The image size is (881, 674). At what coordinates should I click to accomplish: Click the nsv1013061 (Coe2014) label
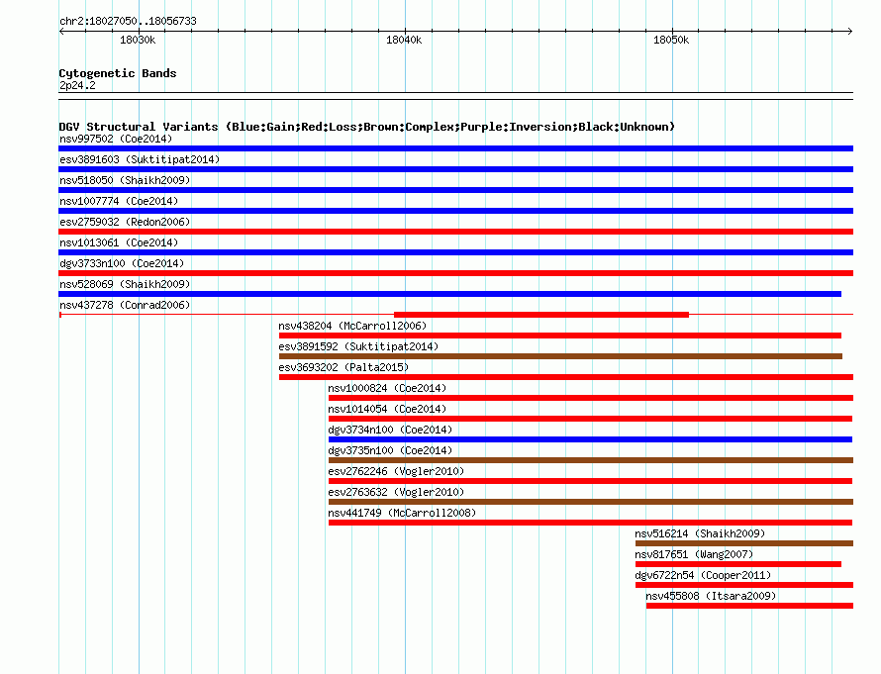pyautogui.click(x=119, y=242)
